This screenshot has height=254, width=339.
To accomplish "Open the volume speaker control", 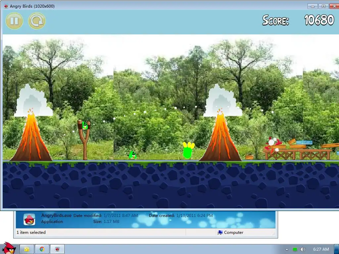I will [303, 249].
